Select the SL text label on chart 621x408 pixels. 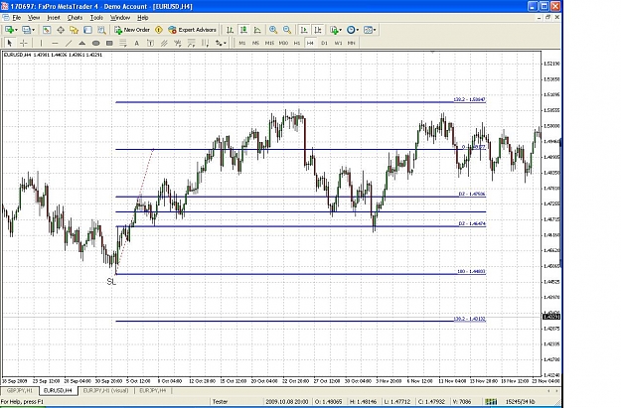point(111,282)
